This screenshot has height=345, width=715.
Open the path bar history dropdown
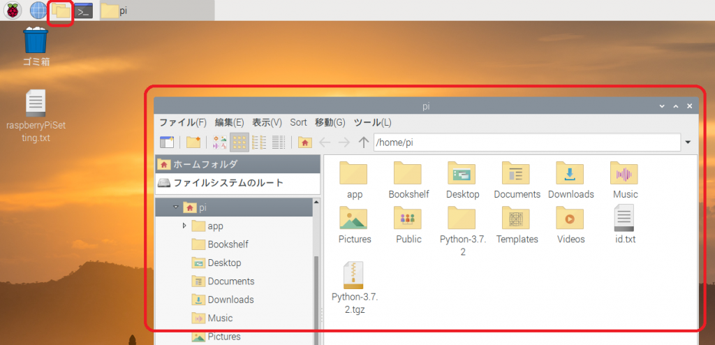[688, 142]
